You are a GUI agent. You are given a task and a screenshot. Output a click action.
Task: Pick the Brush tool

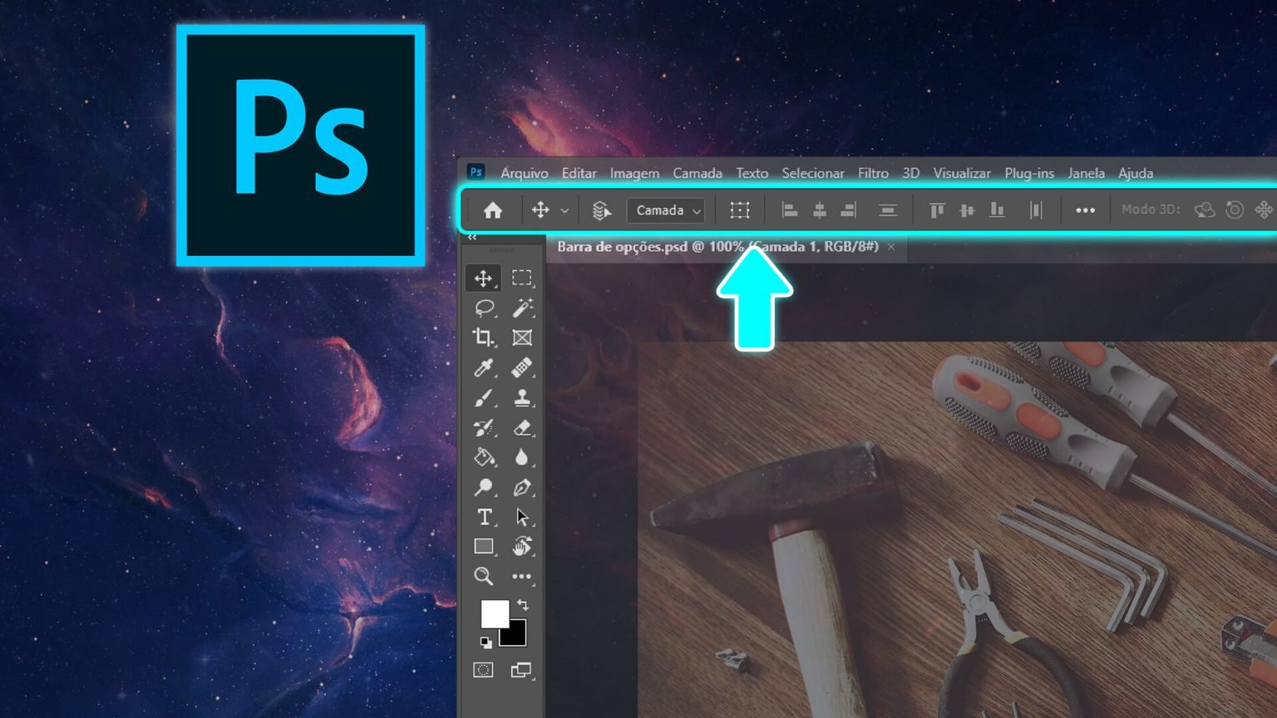point(484,398)
